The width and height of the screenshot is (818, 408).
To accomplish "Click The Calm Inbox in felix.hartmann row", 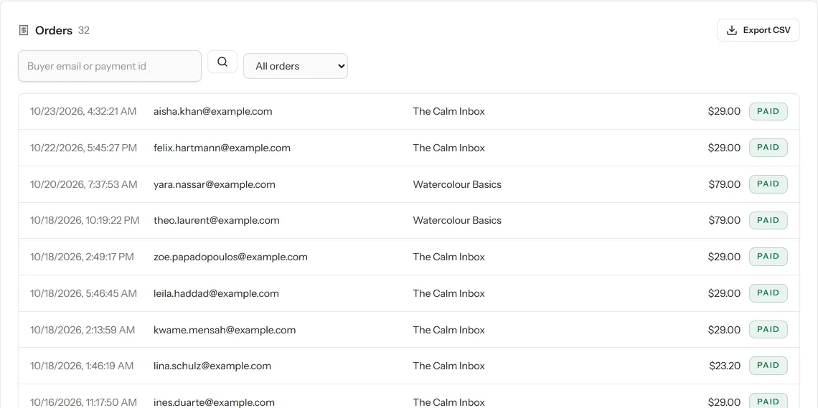I will pyautogui.click(x=448, y=148).
